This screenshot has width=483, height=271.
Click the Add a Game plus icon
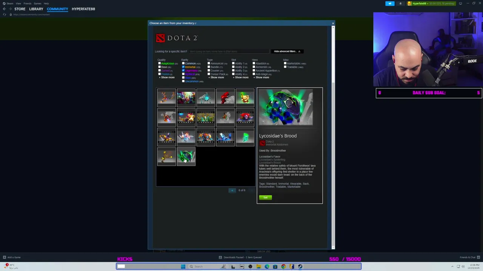4,257
